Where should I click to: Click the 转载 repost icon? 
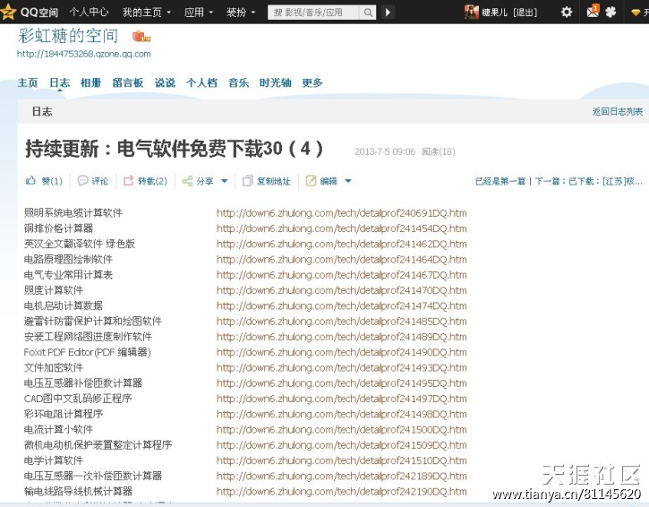(x=129, y=181)
